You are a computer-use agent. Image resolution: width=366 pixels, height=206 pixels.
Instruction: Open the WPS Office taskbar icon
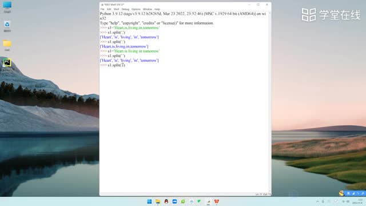click(217, 201)
